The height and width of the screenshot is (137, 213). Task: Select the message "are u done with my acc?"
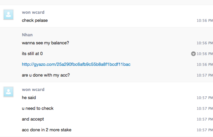coord(46,75)
